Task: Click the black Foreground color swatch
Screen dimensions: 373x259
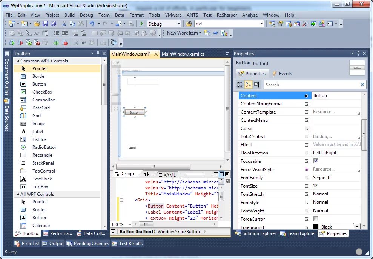Action: pyautogui.click(x=315, y=227)
